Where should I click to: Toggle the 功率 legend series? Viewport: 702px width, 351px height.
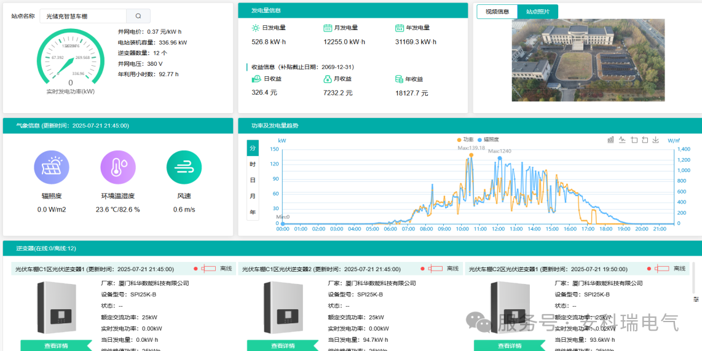point(465,140)
